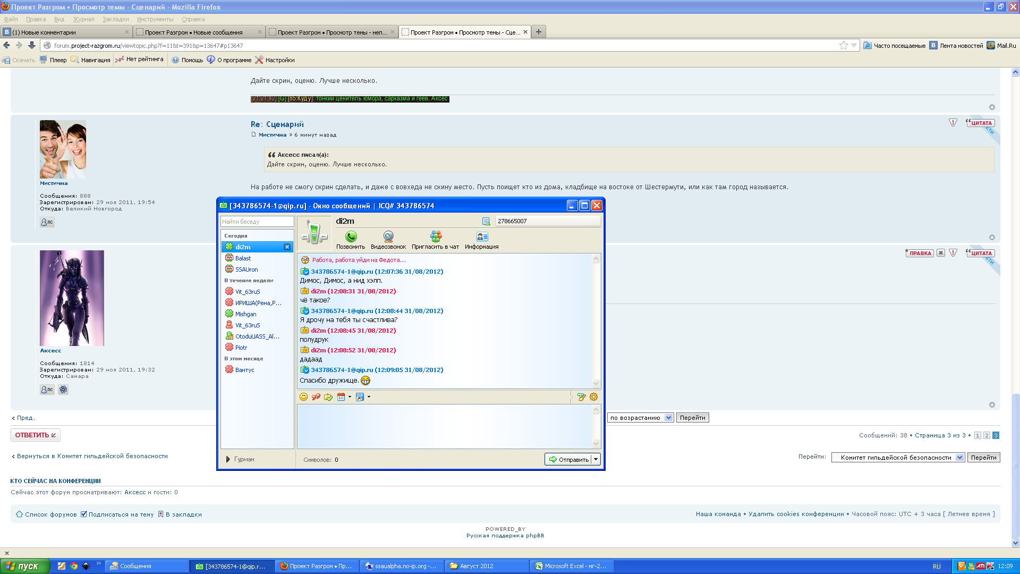Screen dimensions: 1020x574
Task: Click the Позвонить call icon
Action: point(351,237)
